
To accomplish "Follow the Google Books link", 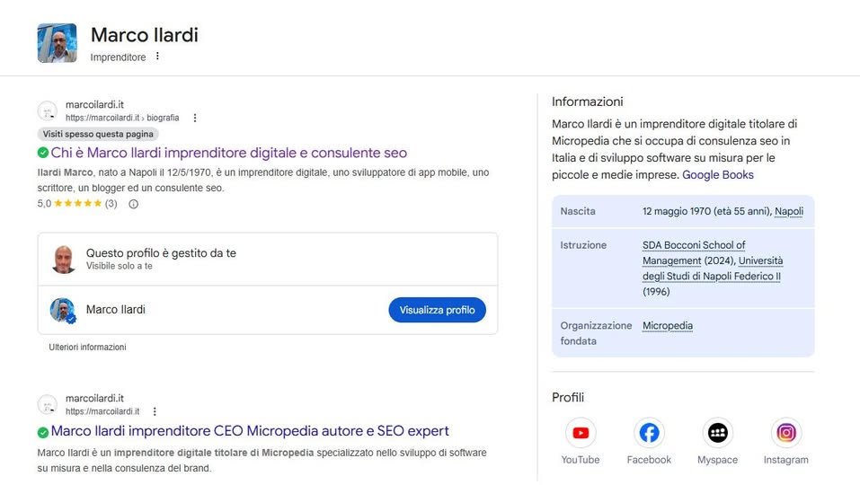I will coord(717,175).
